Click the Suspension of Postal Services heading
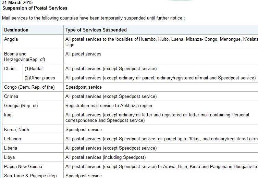258x178 pixels. [35, 8]
